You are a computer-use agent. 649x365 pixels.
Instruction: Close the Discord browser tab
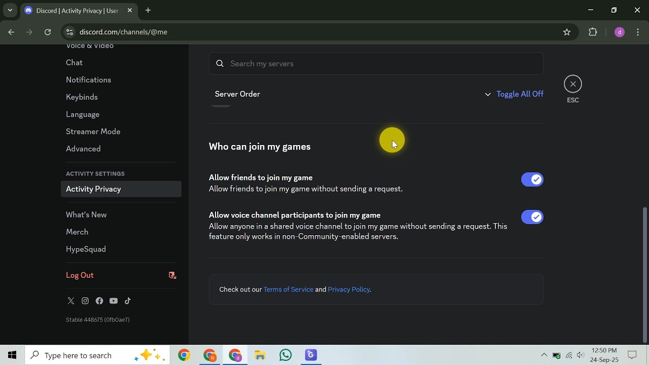pyautogui.click(x=129, y=10)
